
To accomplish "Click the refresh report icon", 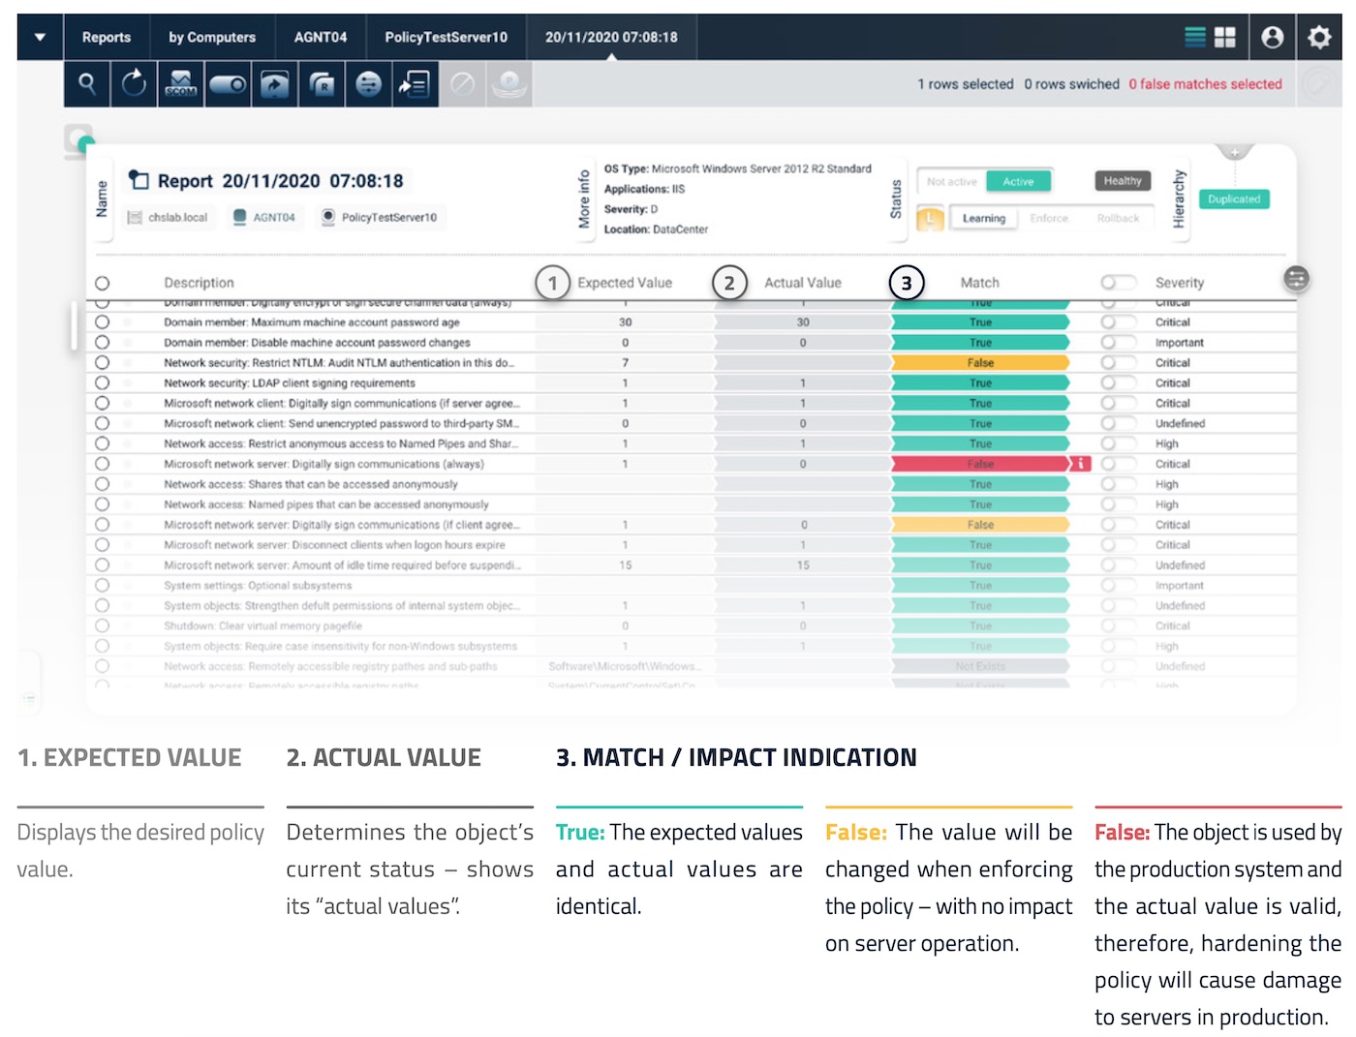I will coord(134,84).
